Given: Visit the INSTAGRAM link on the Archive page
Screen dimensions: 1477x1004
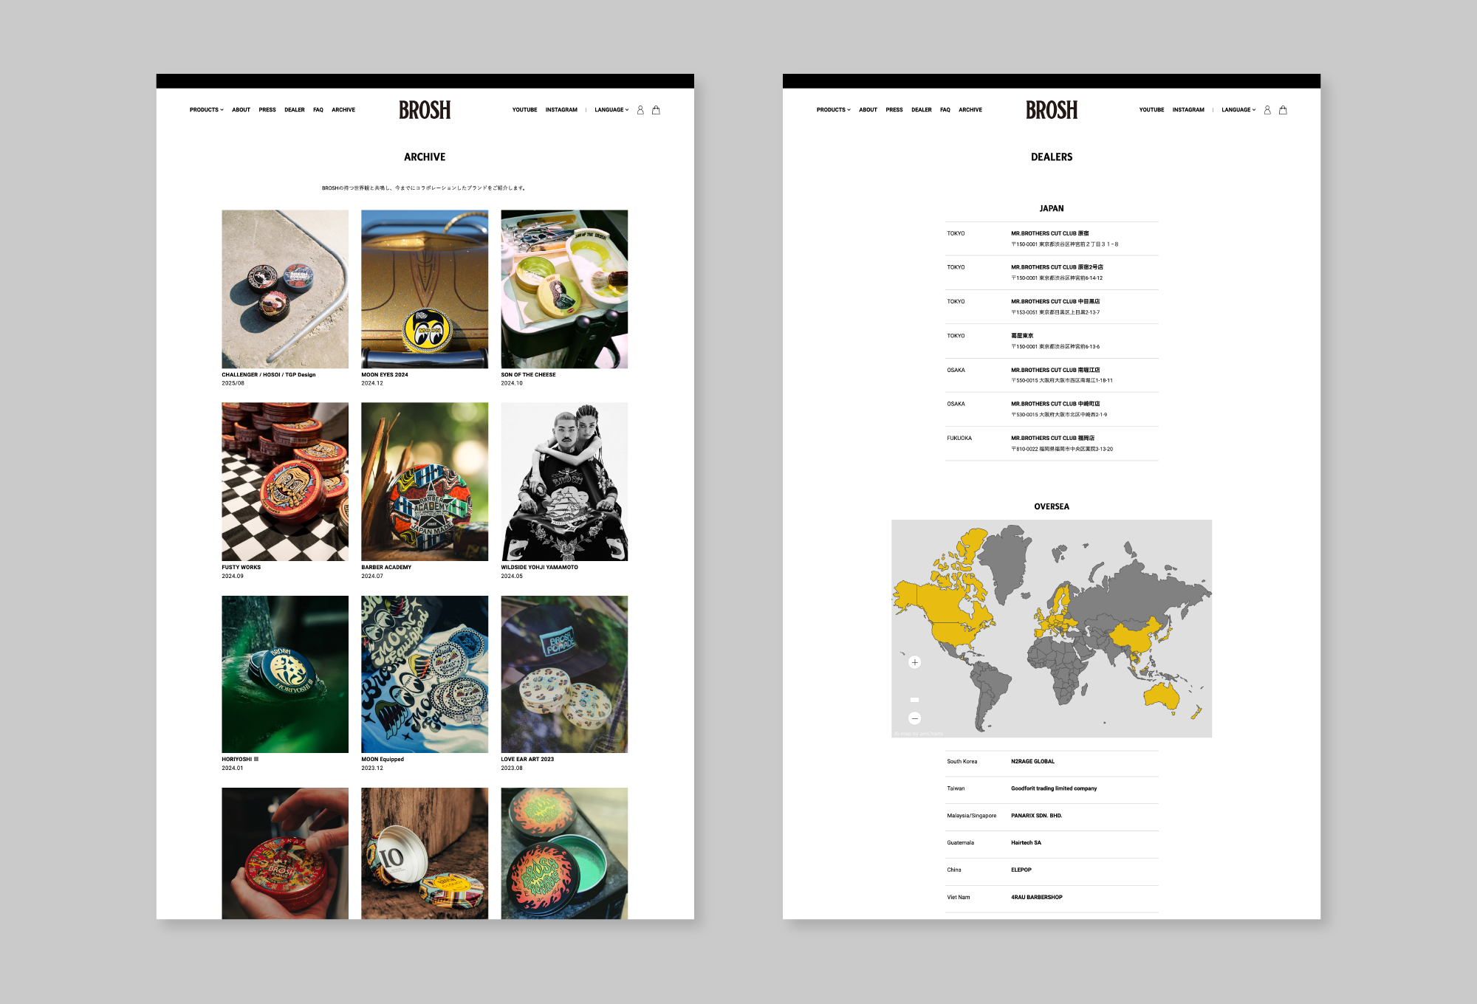Looking at the screenshot, I should [x=561, y=110].
